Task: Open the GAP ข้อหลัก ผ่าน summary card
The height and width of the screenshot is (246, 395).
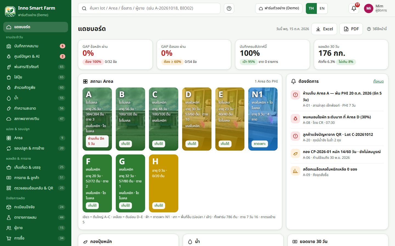Action: click(115, 54)
